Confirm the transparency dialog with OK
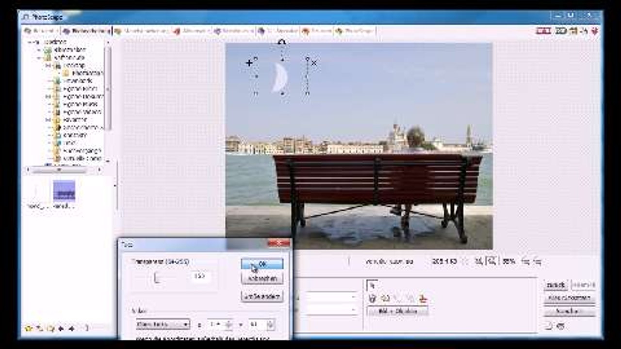The width and height of the screenshot is (621, 349). coord(262,264)
